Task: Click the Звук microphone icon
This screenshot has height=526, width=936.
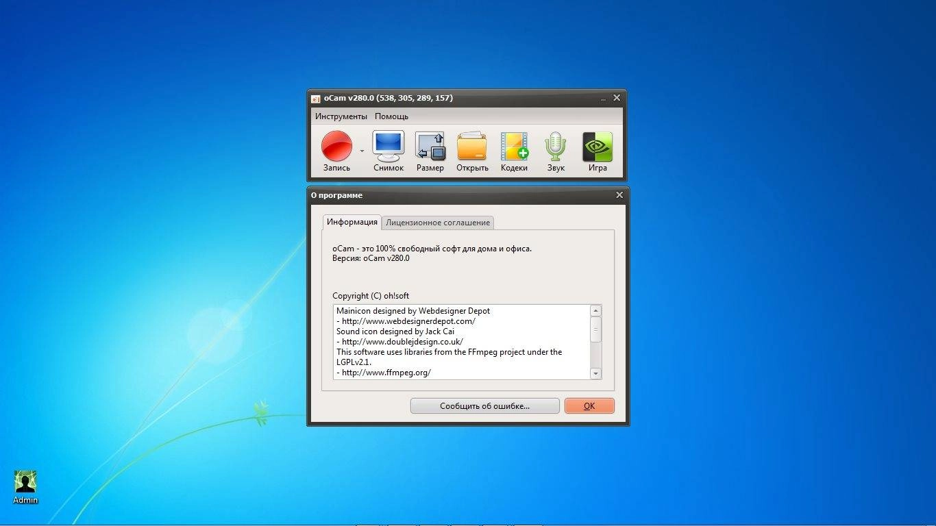Action: click(556, 151)
